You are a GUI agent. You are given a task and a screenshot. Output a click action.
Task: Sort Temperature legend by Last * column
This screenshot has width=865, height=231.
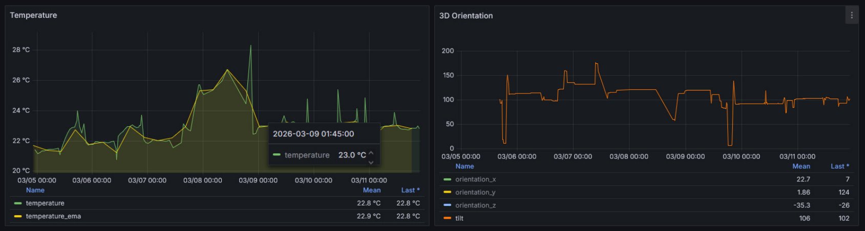410,190
